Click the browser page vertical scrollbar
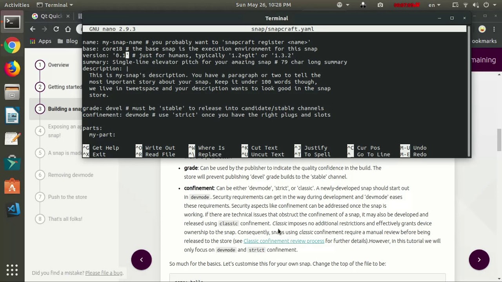 coord(499,139)
